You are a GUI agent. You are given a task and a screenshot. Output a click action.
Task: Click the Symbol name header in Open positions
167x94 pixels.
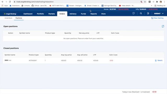pyautogui.click(x=25, y=33)
